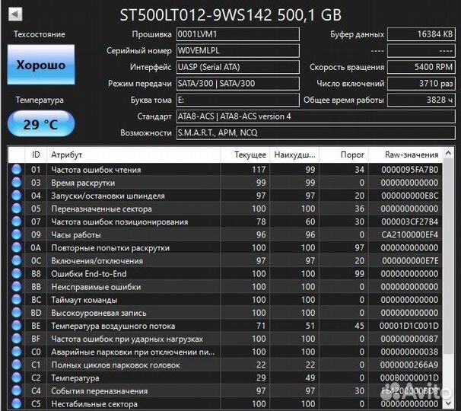The image size is (461, 411).
Task: Click the Общее время работы field 3828 ч
Action: [421, 100]
